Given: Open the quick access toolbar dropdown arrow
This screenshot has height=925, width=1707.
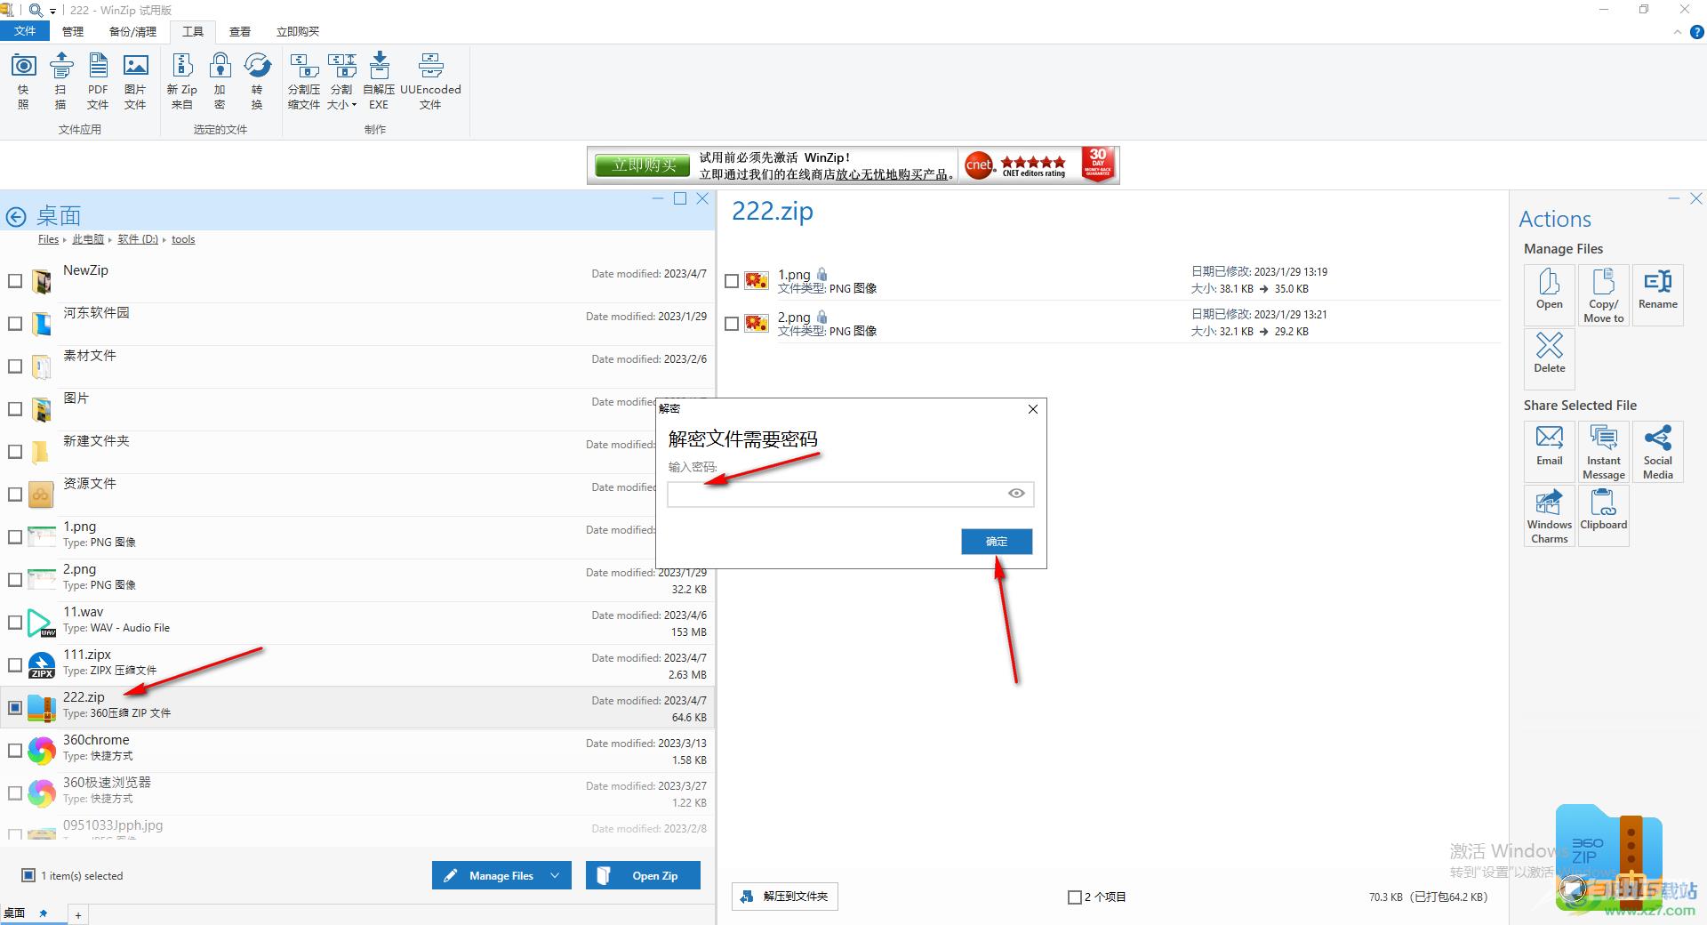Looking at the screenshot, I should point(52,11).
